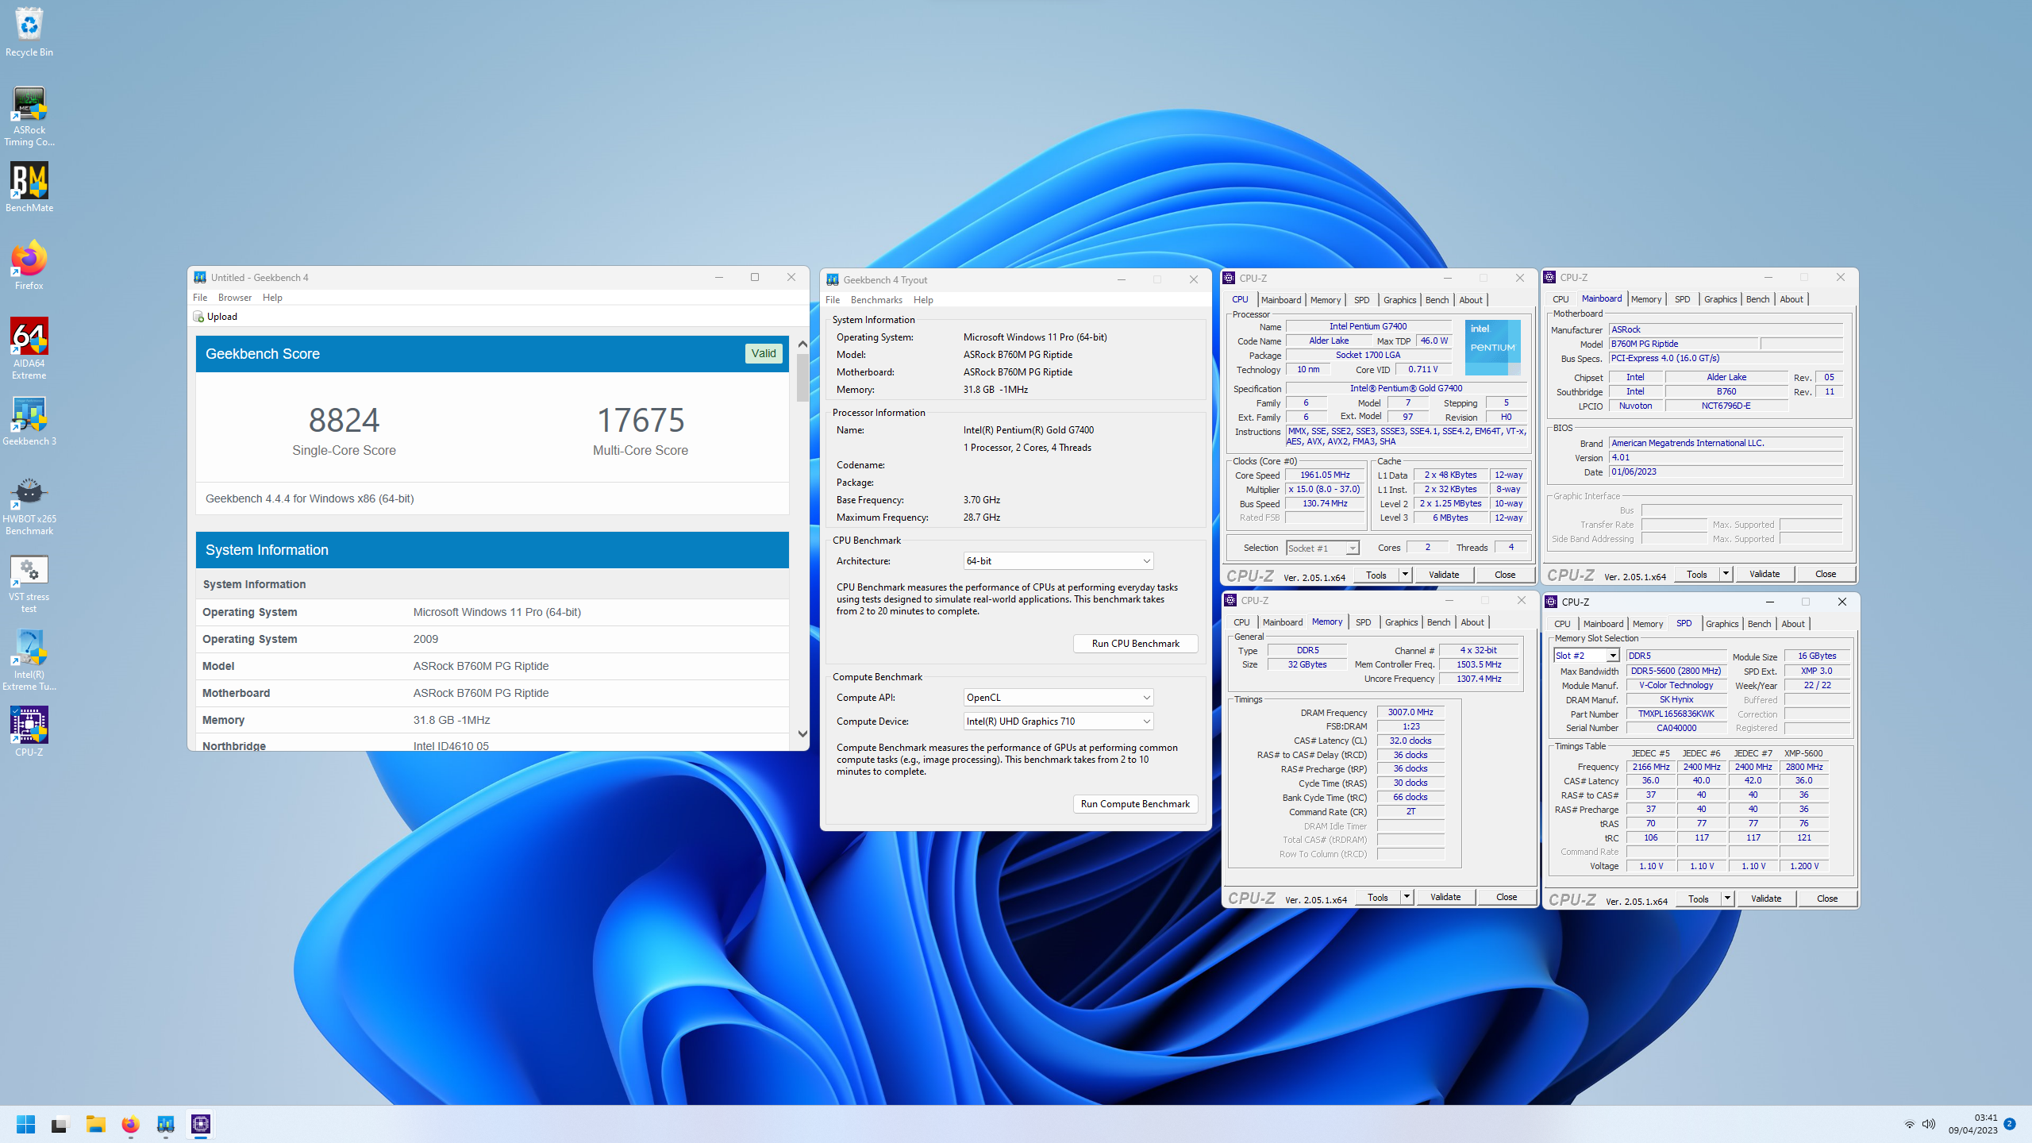
Task: Open the Windows Start menu
Action: [x=25, y=1124]
